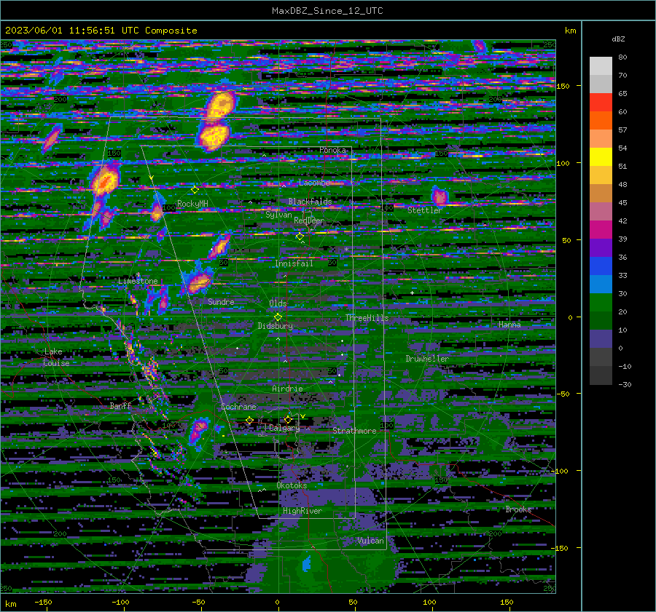The image size is (656, 612).
Task: Click the RockyMH label
Action: click(192, 204)
